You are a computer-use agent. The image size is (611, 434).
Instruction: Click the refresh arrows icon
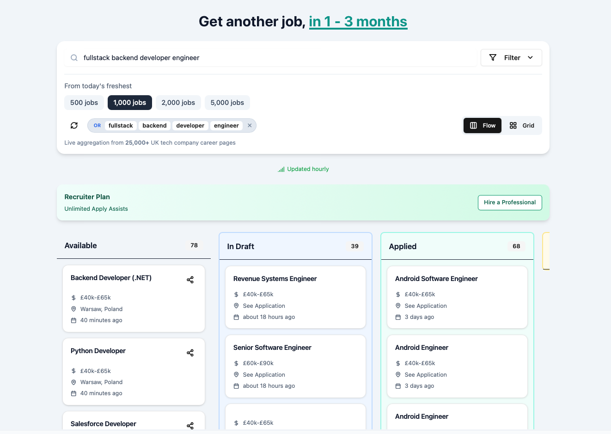74,126
